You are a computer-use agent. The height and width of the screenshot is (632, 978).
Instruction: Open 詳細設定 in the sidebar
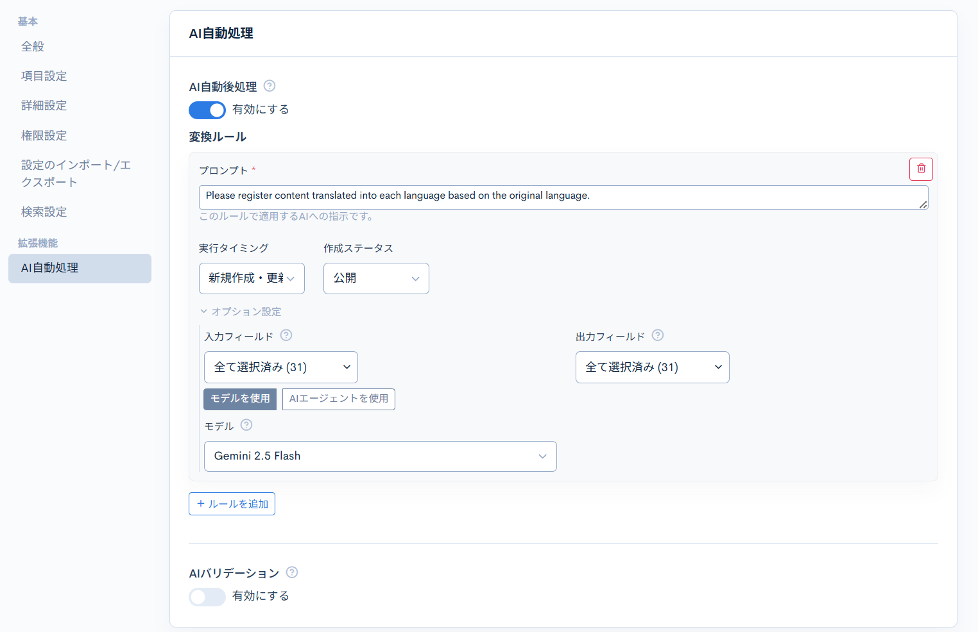point(44,105)
